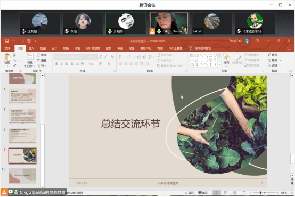Add a slide with New Slide (新建幻灯片) icon
Viewport: 295px width, 197px height.
pos(30,60)
